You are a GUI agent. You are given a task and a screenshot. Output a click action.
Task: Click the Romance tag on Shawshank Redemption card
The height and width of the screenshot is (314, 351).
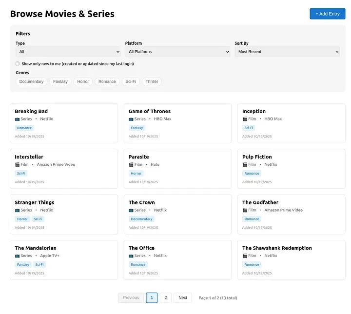(x=252, y=264)
